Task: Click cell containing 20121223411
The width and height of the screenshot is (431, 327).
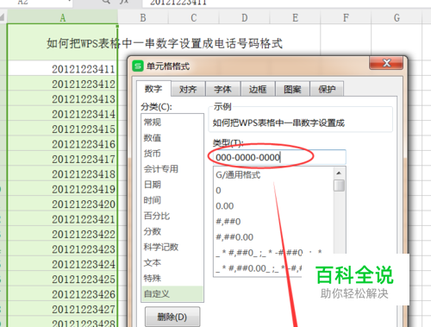Action: [x=63, y=69]
